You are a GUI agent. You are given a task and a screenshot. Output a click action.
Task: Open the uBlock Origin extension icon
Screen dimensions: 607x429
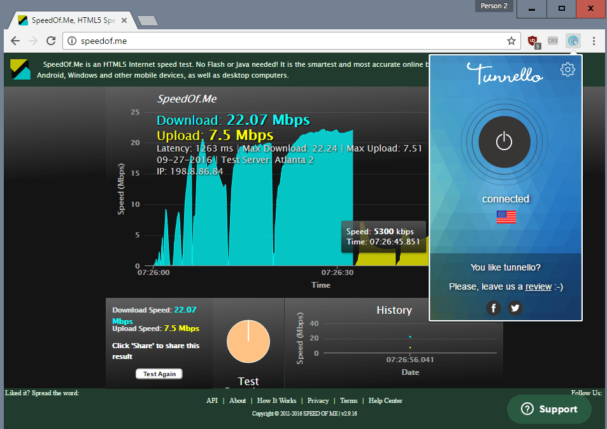tap(534, 41)
